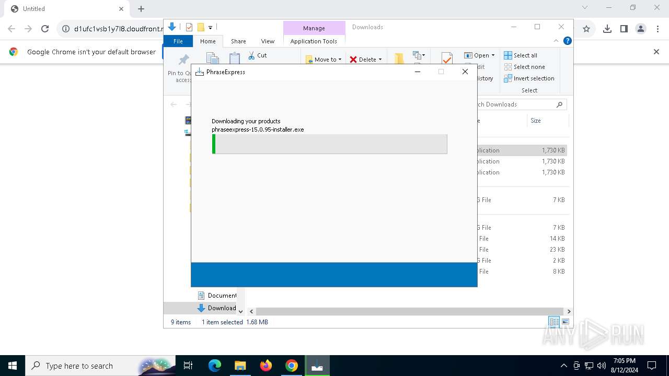Switch to Large icons view in status bar
The image size is (669, 376).
click(x=565, y=322)
